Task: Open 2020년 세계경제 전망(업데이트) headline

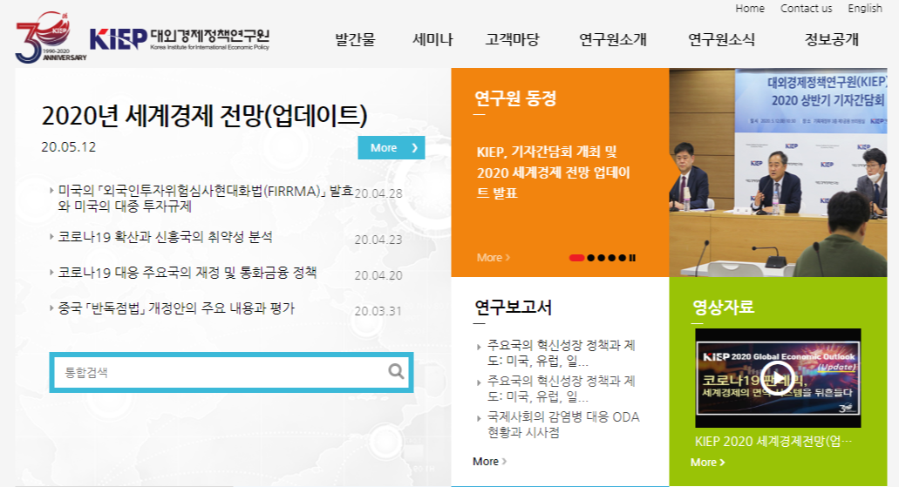Action: 204,117
